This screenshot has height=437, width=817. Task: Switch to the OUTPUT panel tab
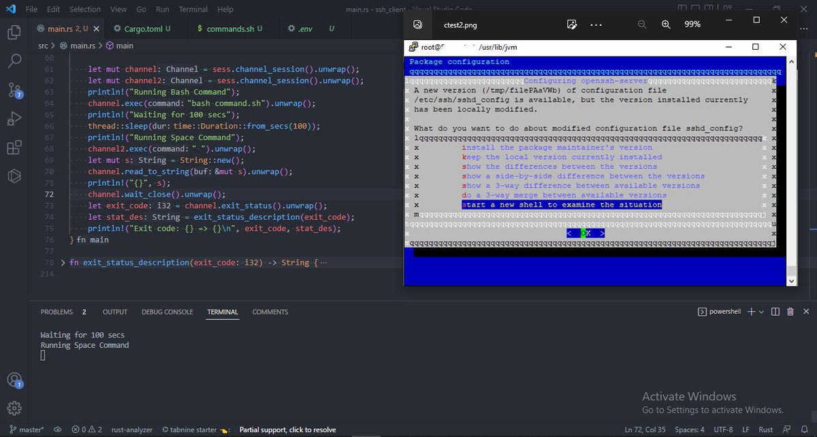pos(115,312)
